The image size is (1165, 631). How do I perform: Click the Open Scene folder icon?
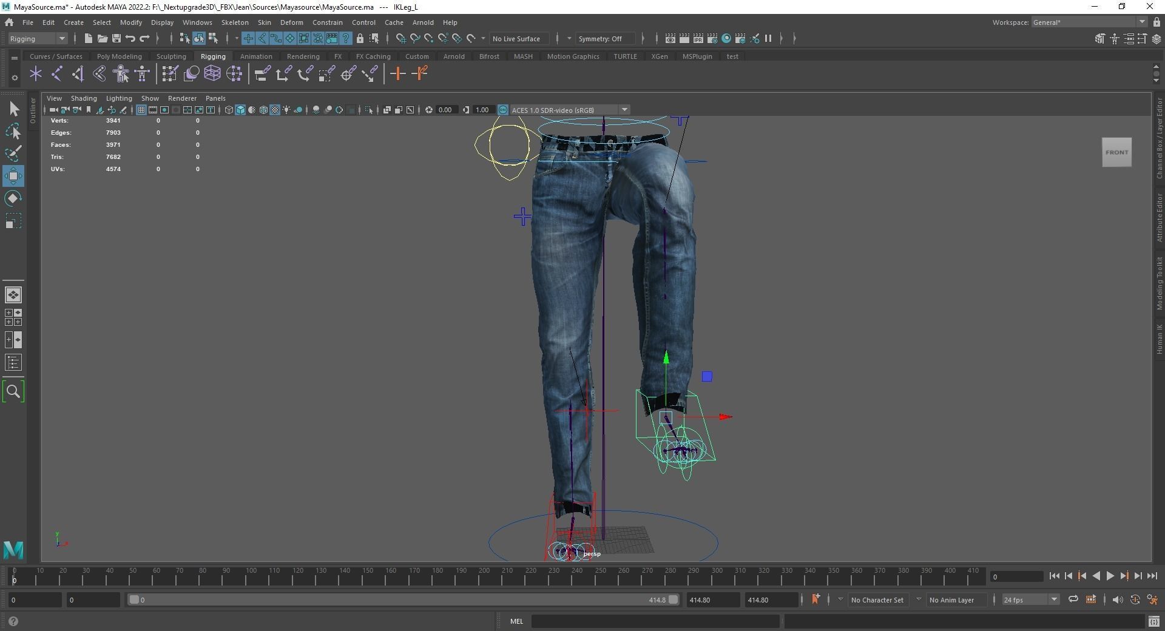point(102,38)
